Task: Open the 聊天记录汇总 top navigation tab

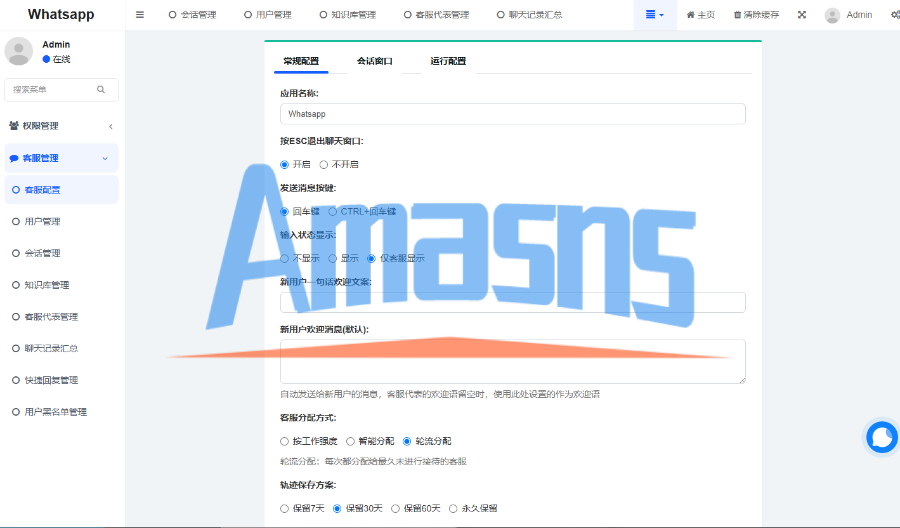Action: (x=530, y=15)
